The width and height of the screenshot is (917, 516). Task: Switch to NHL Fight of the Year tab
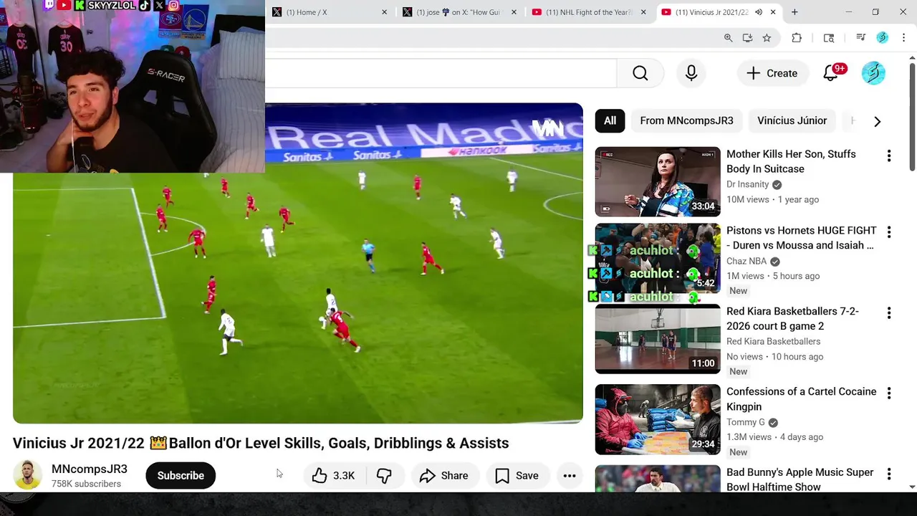pos(587,12)
